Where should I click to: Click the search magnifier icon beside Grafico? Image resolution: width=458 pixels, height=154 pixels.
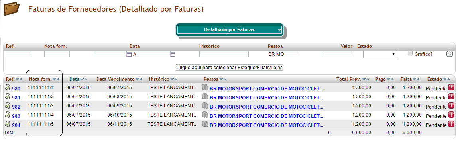450,54
